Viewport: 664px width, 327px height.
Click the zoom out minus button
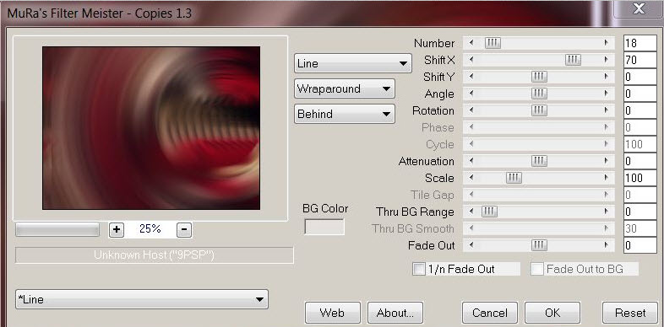point(183,230)
